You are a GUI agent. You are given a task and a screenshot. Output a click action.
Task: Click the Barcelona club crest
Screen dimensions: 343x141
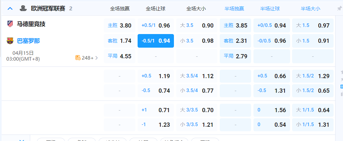click(10, 41)
